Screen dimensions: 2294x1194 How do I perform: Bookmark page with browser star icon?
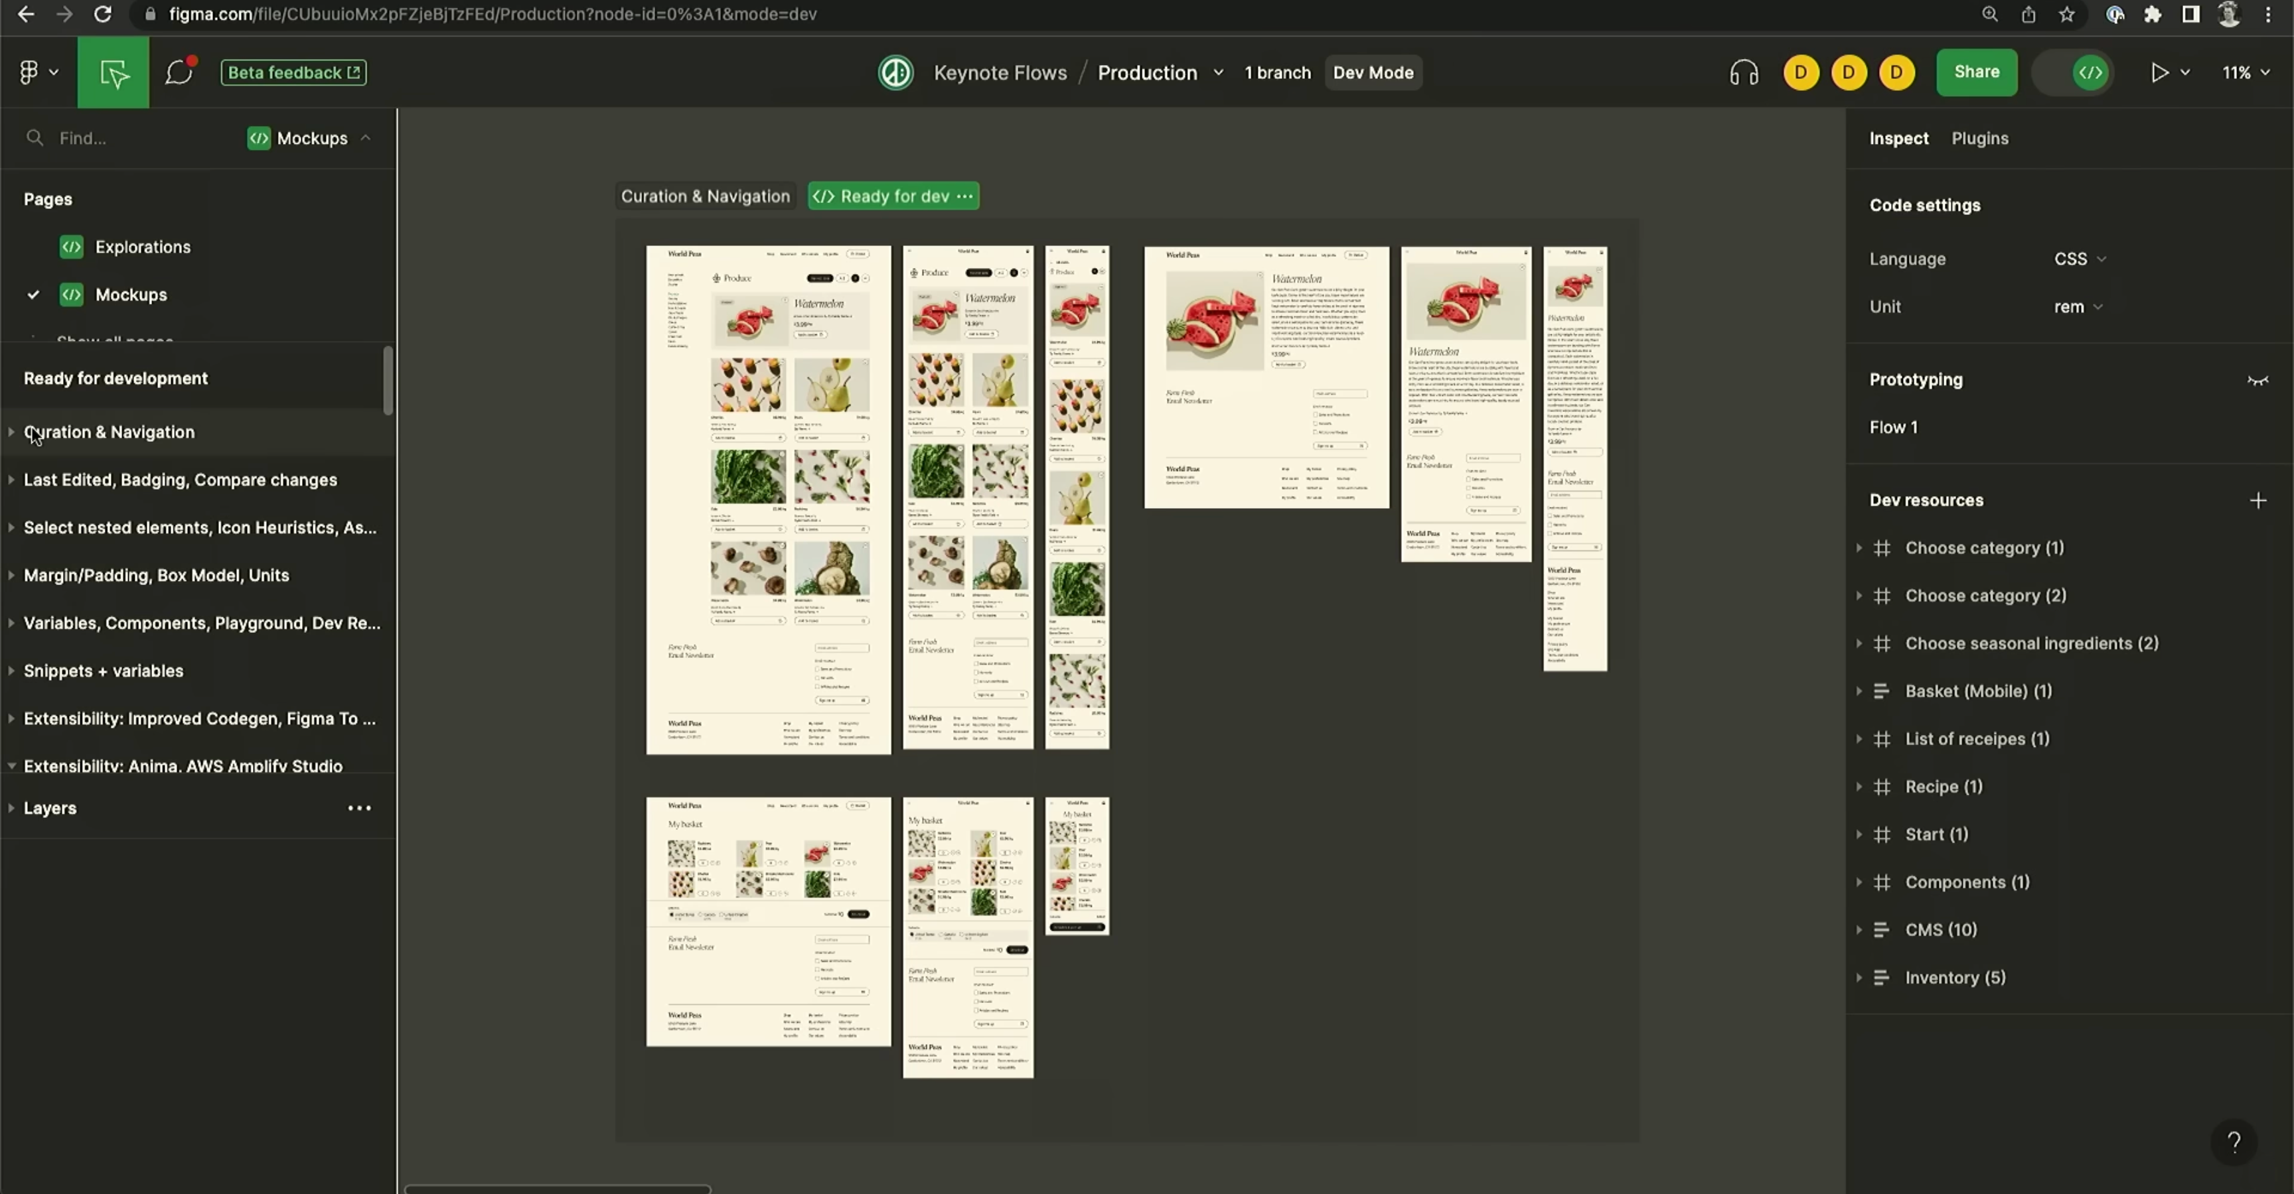click(2067, 14)
